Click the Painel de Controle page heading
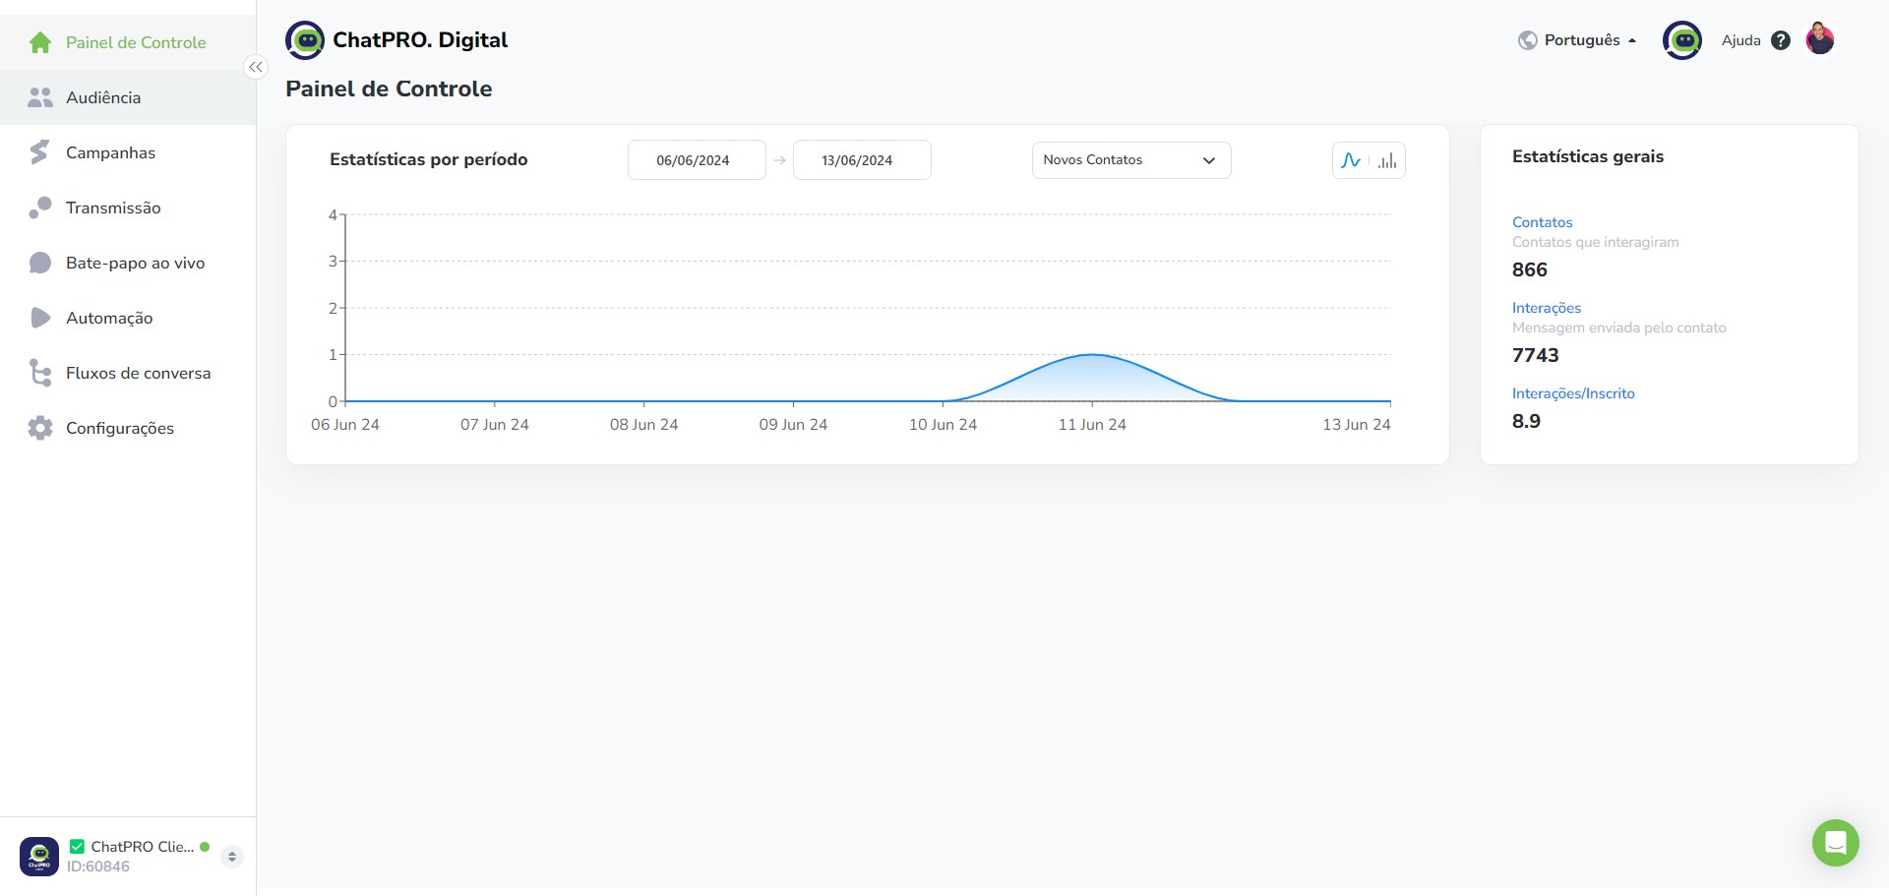Viewport: 1889px width, 896px height. coord(389,89)
